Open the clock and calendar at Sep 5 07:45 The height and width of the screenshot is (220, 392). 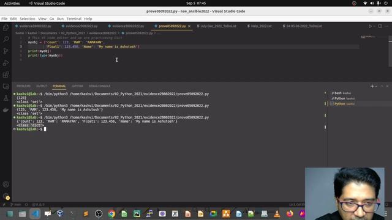(x=196, y=3)
